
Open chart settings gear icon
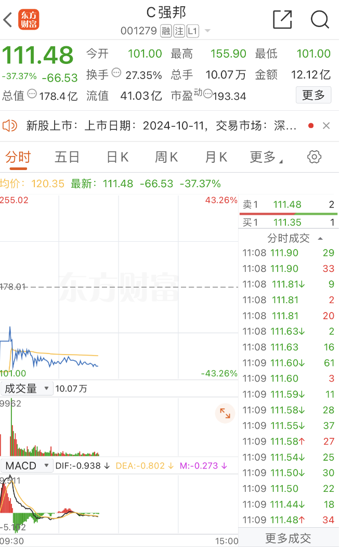315,157
